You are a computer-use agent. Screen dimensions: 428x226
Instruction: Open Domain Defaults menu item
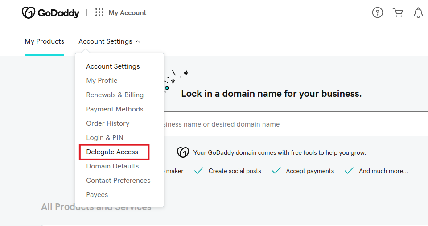[x=112, y=166]
